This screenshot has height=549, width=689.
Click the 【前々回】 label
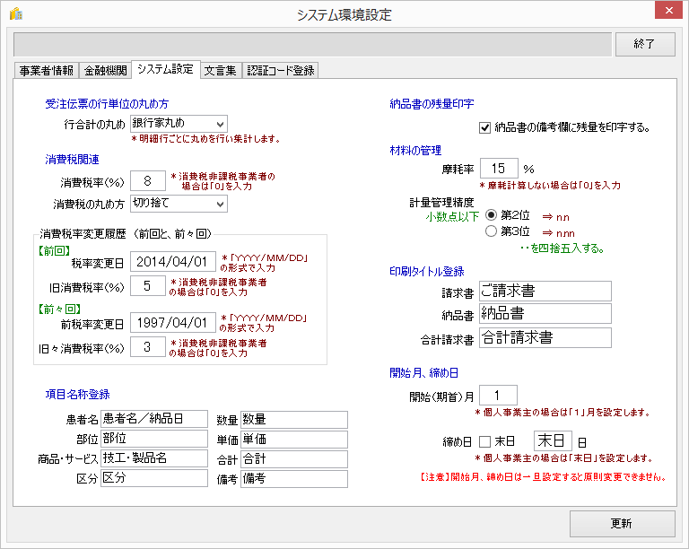click(59, 309)
